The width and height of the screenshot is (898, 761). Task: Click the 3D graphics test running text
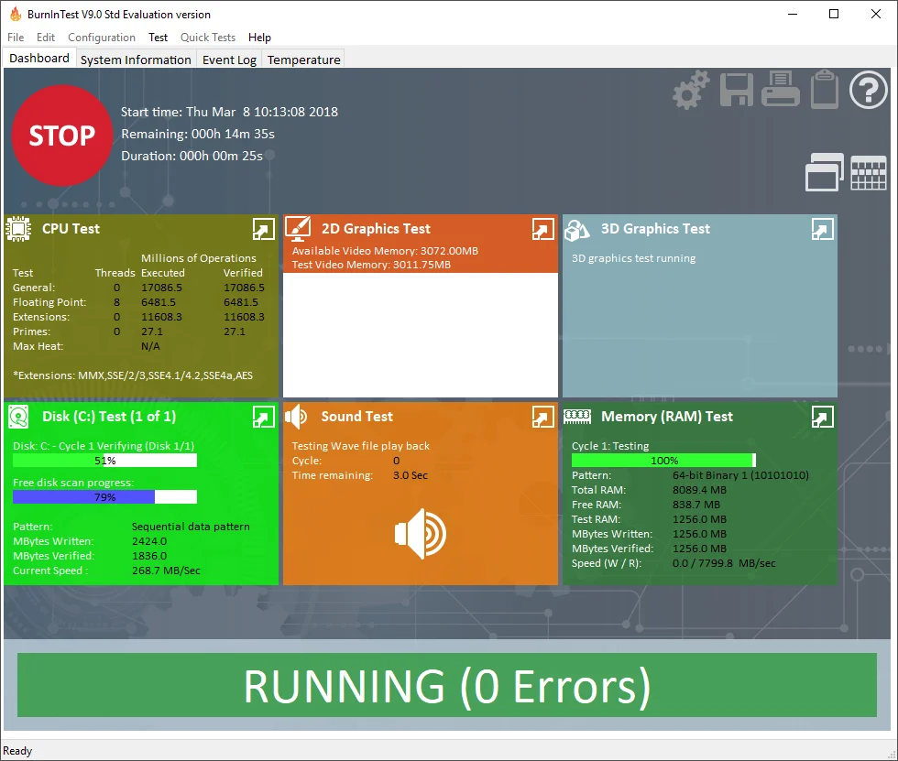(x=633, y=258)
